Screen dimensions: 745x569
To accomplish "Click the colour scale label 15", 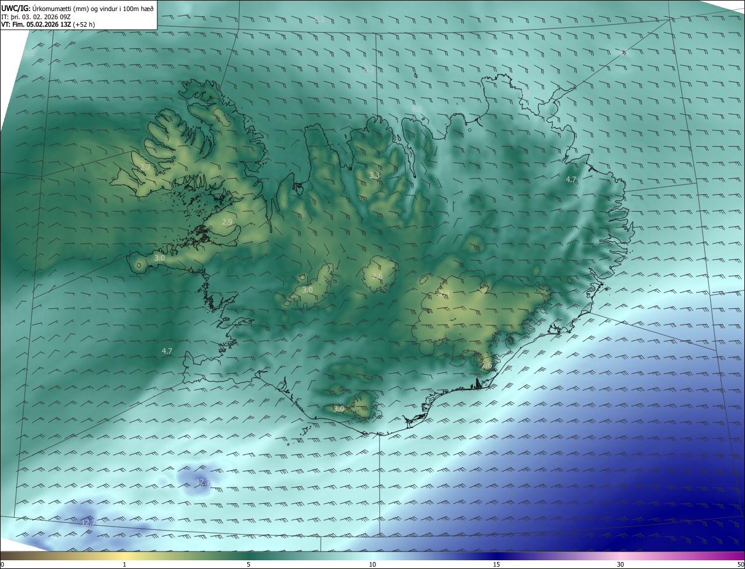I will 496,564.
